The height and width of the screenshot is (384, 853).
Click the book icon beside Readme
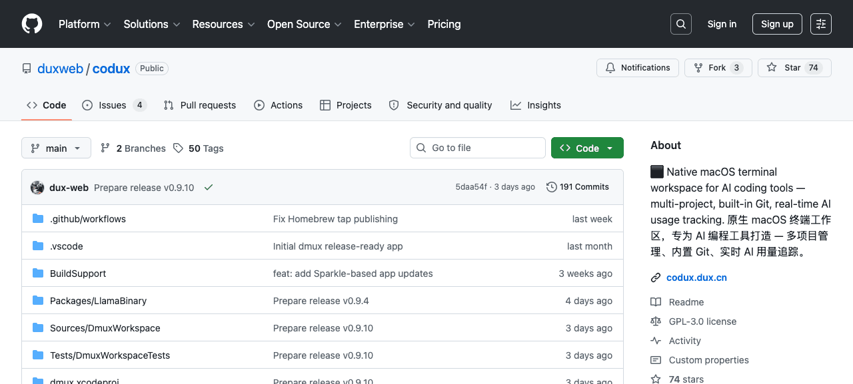tap(656, 302)
